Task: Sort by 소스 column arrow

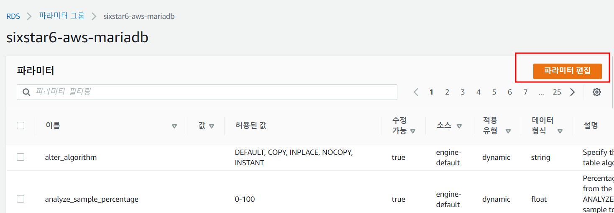Action: [459, 126]
